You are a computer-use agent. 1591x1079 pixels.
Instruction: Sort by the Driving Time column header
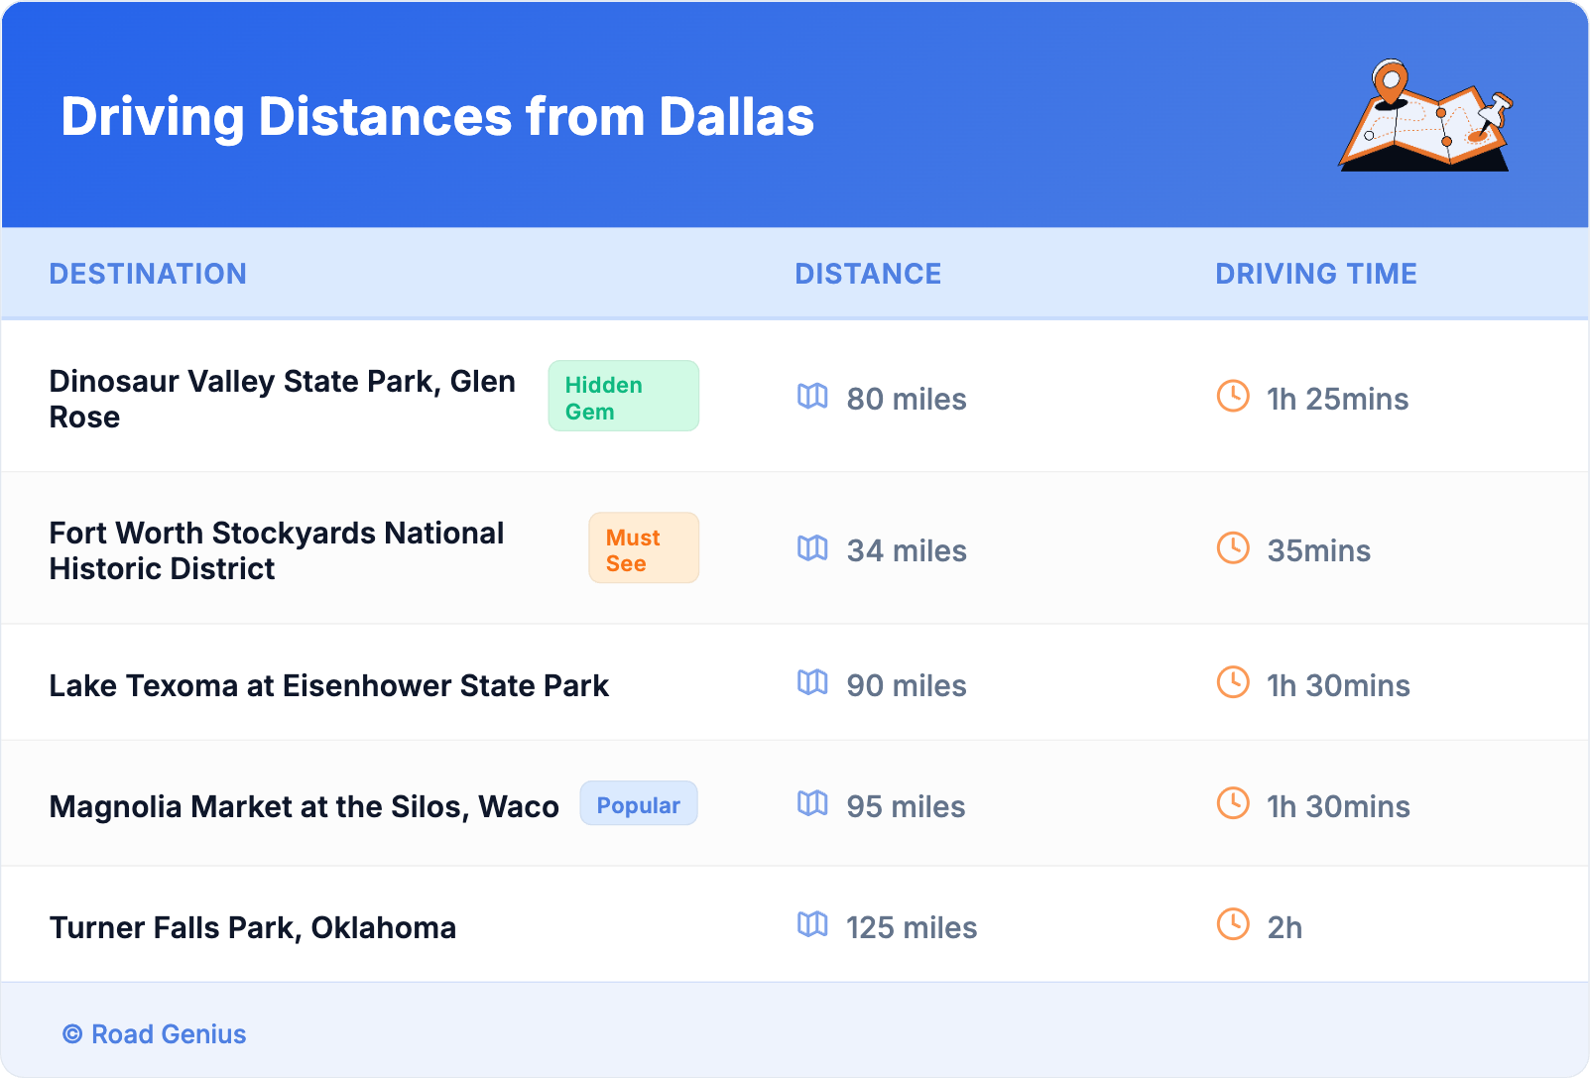1315,274
